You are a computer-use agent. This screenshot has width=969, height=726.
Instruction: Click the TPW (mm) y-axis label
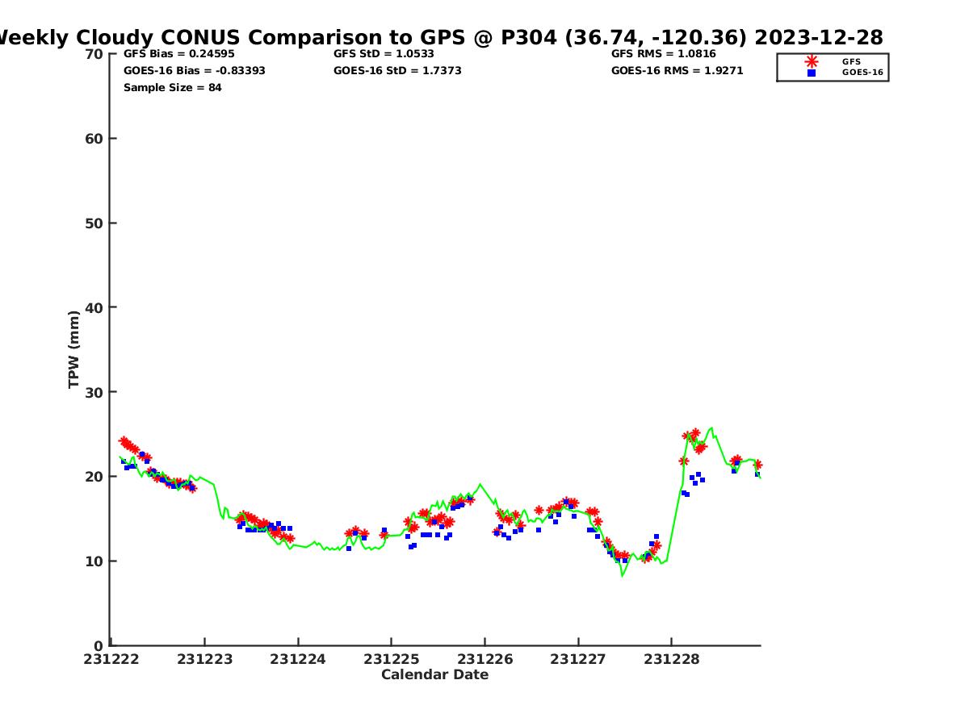74,349
